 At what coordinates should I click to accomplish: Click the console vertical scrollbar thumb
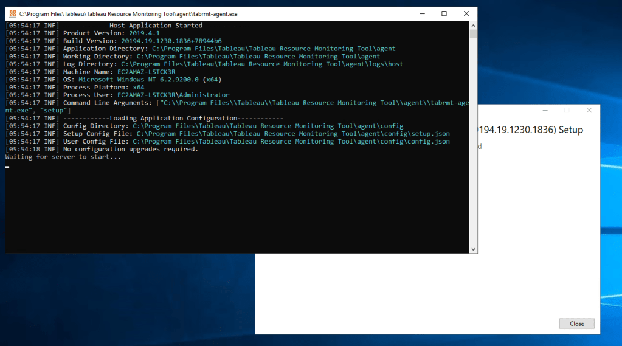tap(473, 33)
